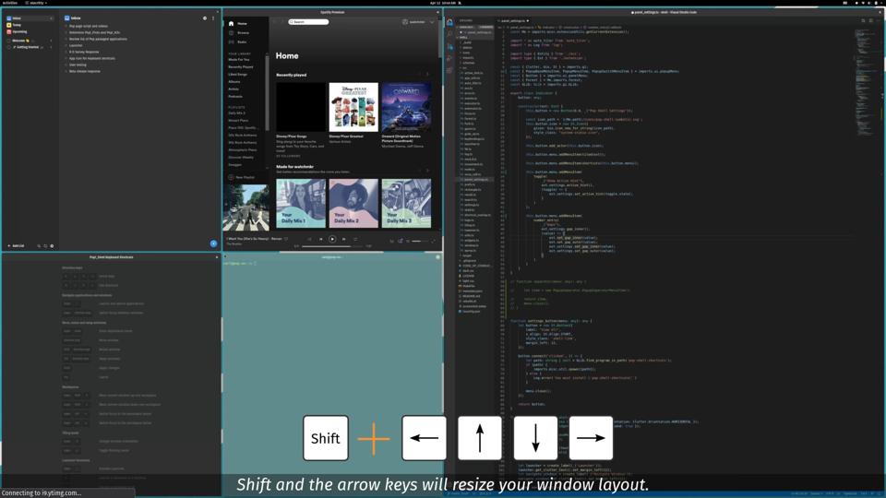Click Spotify Radio icon in sidebar
This screenshot has height=498, width=886.
pyautogui.click(x=231, y=41)
